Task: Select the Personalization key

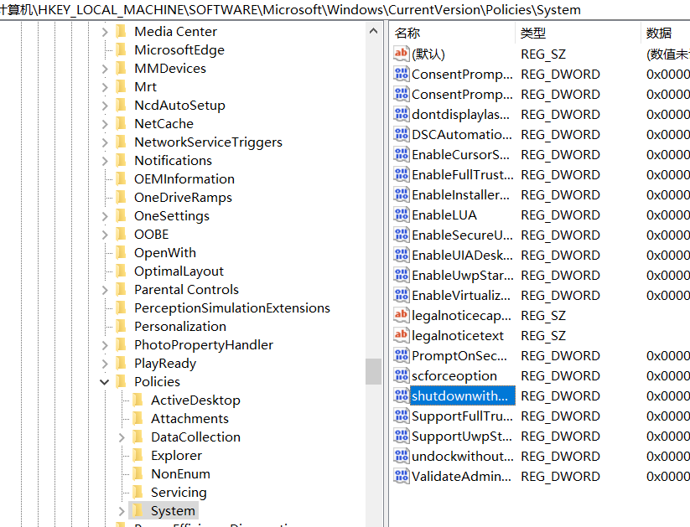Action: click(179, 326)
